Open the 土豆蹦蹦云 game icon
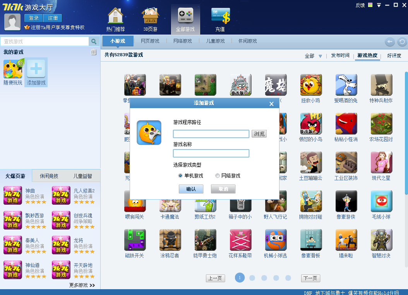The height and width of the screenshot is (295, 408). coord(311,162)
